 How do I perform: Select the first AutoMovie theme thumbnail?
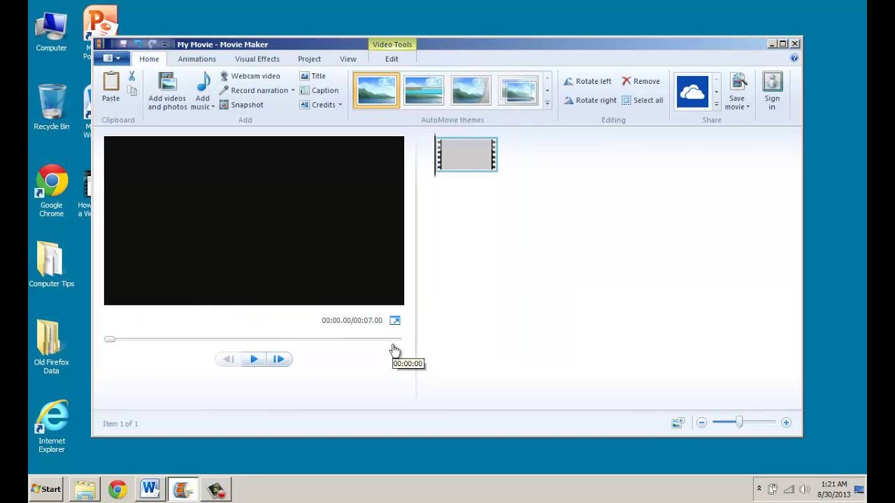point(376,90)
